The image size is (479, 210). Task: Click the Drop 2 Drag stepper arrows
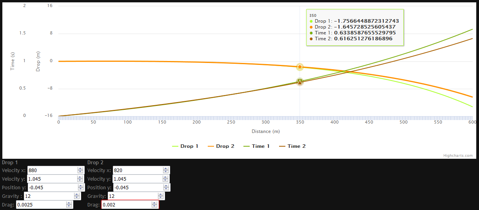pos(154,205)
